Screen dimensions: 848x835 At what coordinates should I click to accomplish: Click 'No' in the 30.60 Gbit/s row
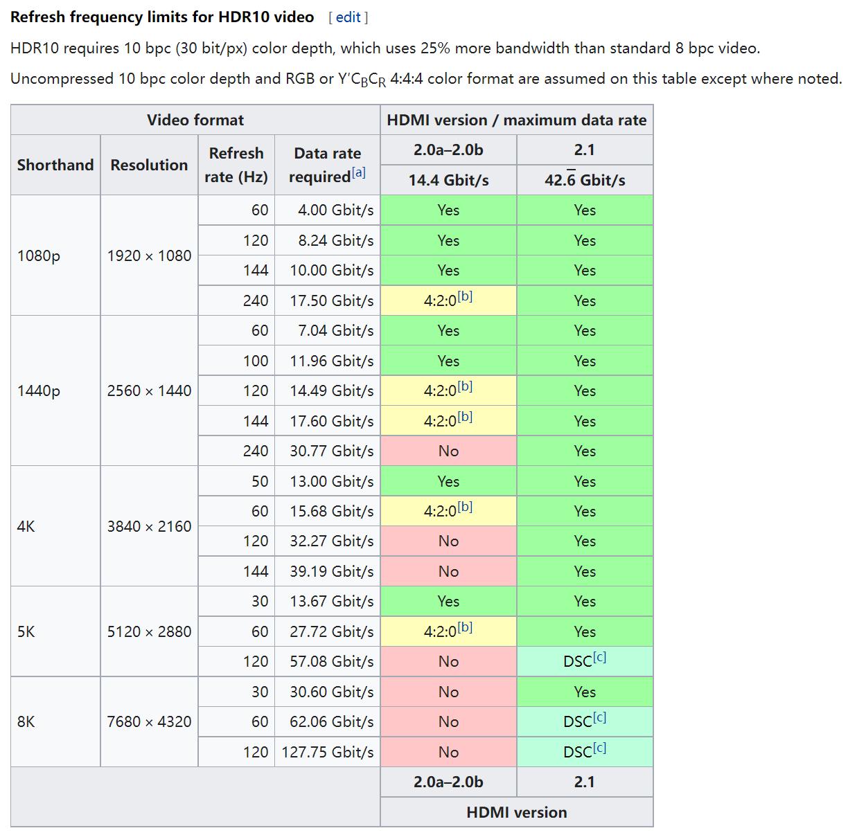click(x=449, y=692)
